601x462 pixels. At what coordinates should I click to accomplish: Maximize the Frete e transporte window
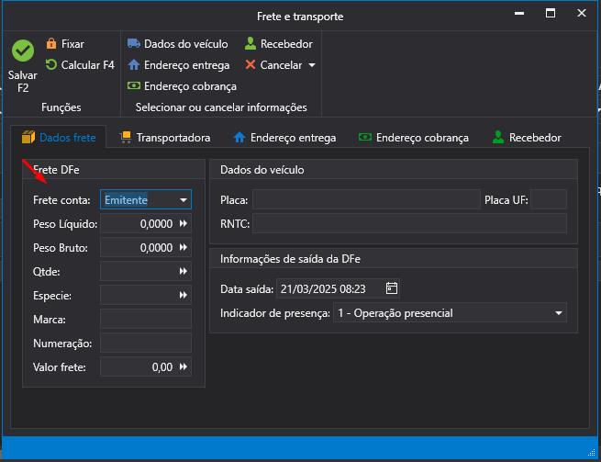tap(551, 13)
